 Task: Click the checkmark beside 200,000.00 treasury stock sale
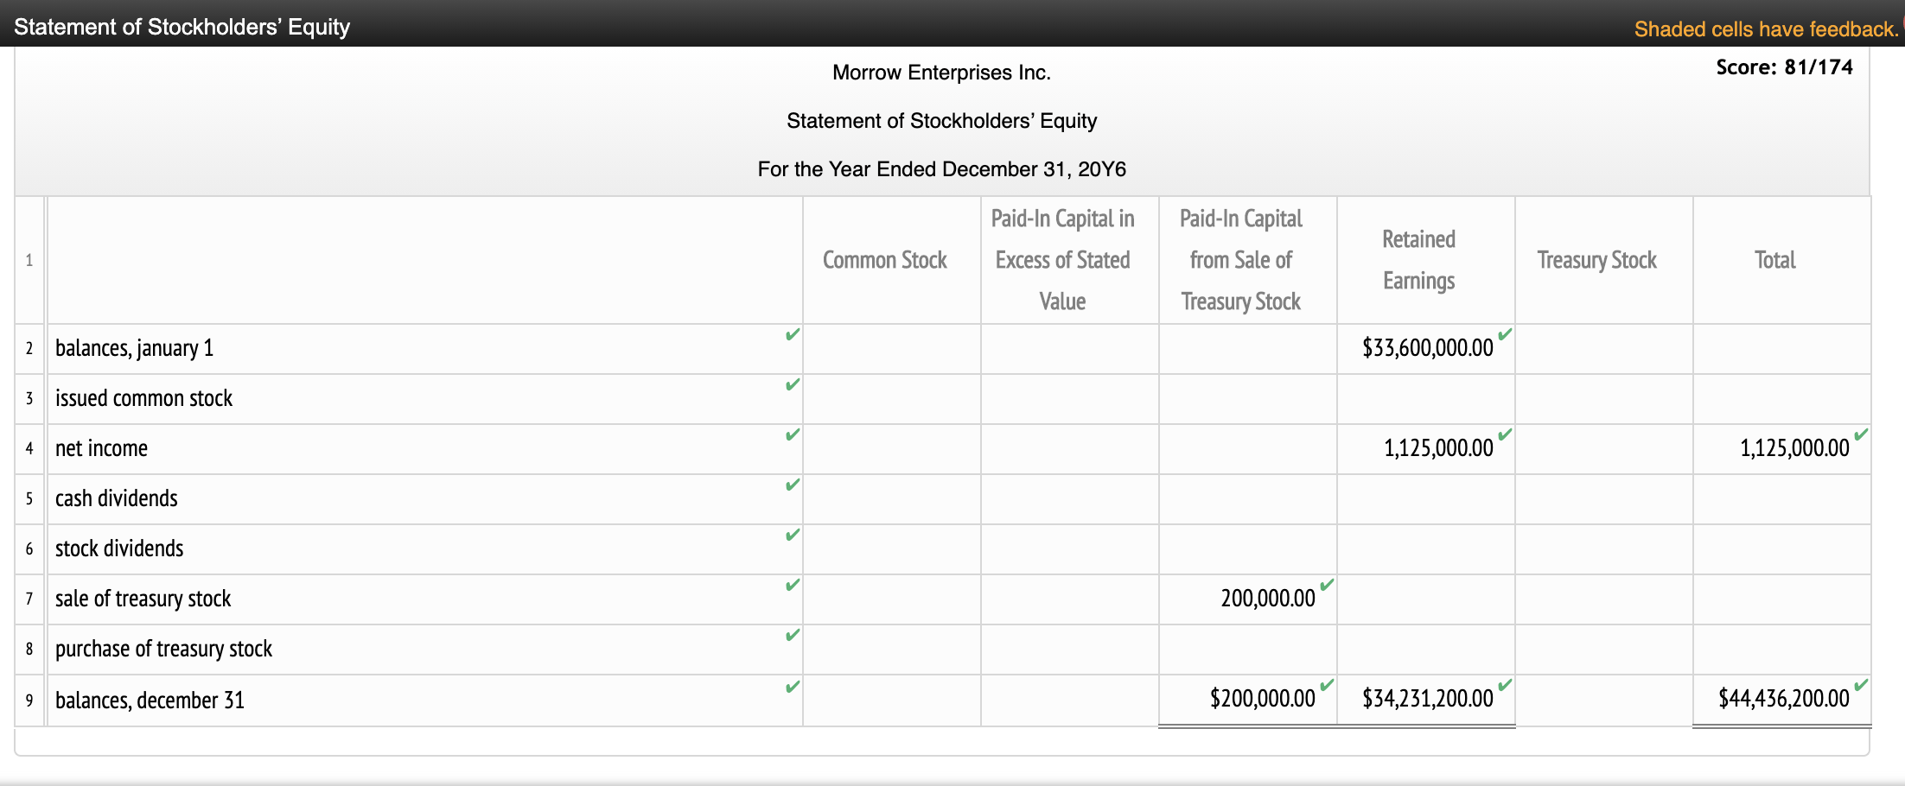pyautogui.click(x=1327, y=585)
